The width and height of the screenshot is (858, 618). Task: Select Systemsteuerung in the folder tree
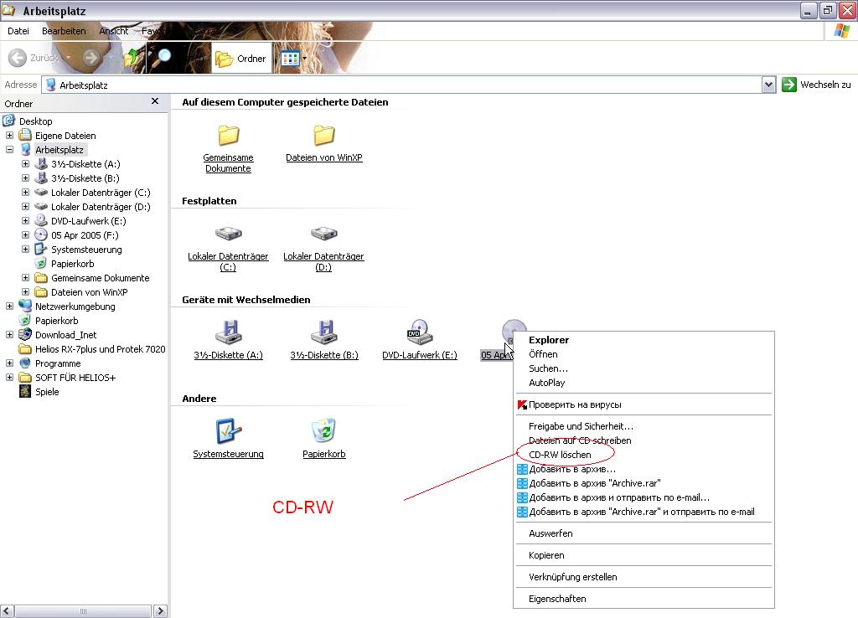[86, 250]
